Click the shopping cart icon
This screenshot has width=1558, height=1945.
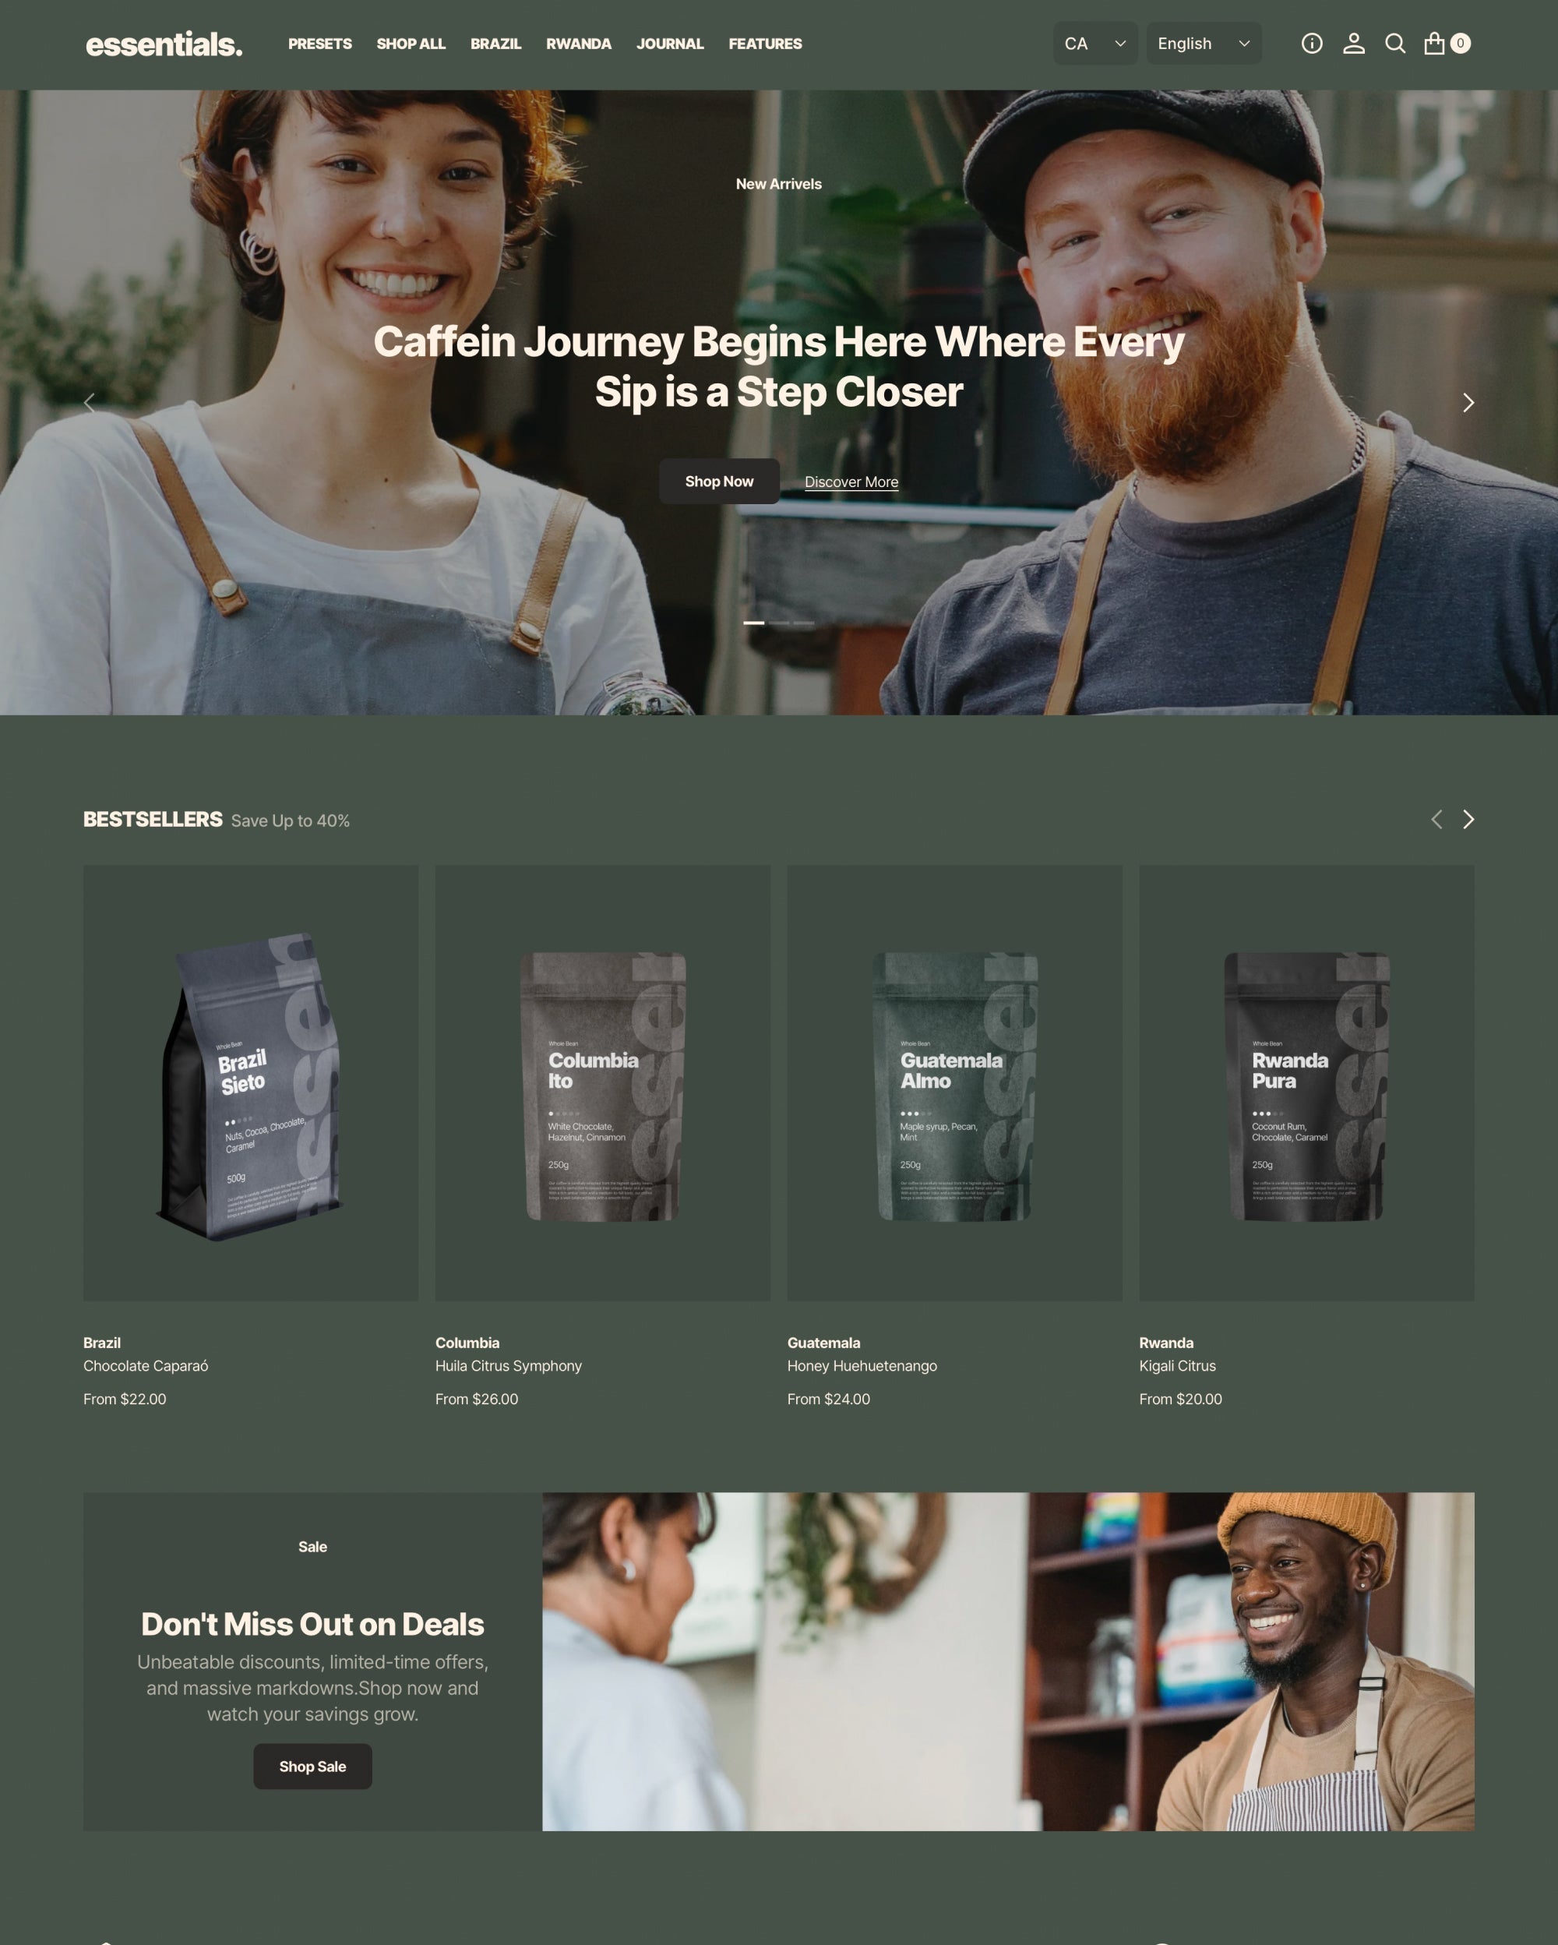pyautogui.click(x=1437, y=43)
